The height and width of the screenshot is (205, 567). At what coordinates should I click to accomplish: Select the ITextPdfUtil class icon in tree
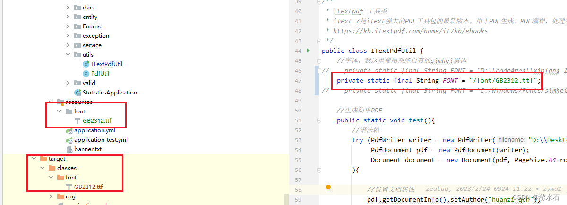(86, 64)
